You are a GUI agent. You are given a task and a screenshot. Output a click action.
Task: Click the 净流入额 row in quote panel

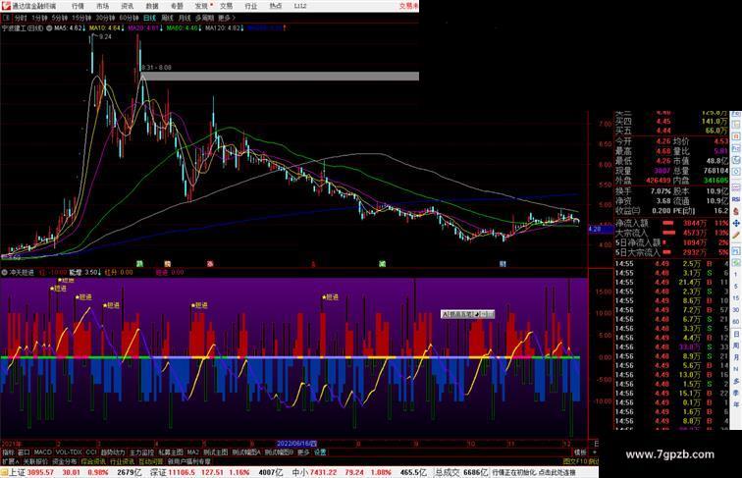coord(671,223)
